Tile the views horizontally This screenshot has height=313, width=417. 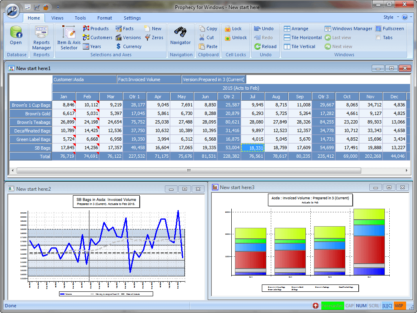[303, 37]
